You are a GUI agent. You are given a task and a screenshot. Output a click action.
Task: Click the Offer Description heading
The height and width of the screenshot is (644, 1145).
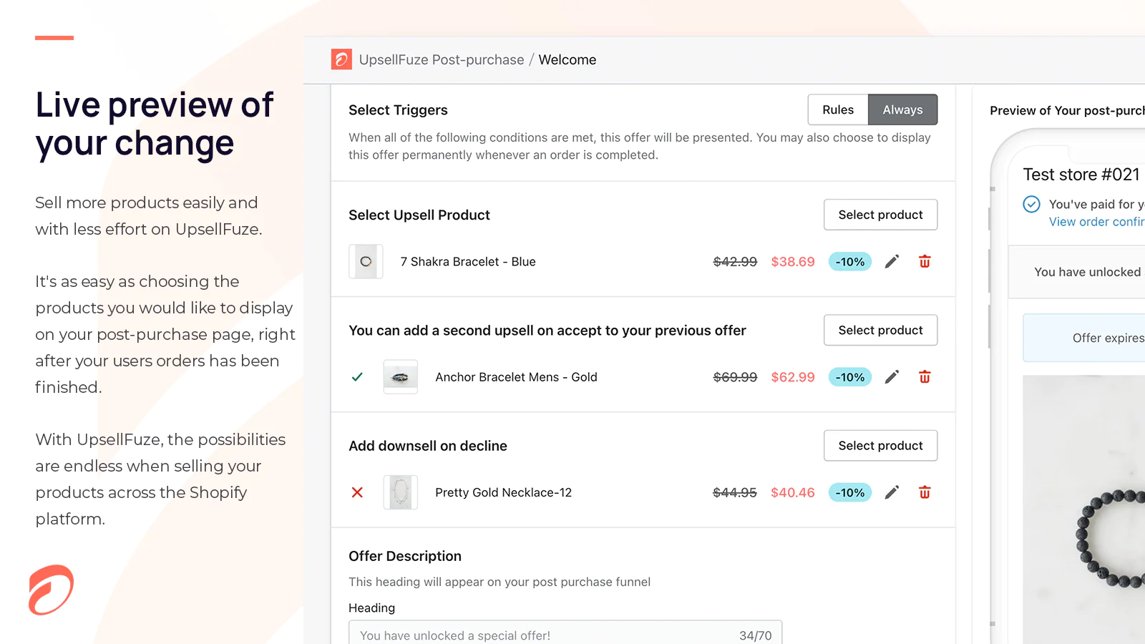click(405, 556)
